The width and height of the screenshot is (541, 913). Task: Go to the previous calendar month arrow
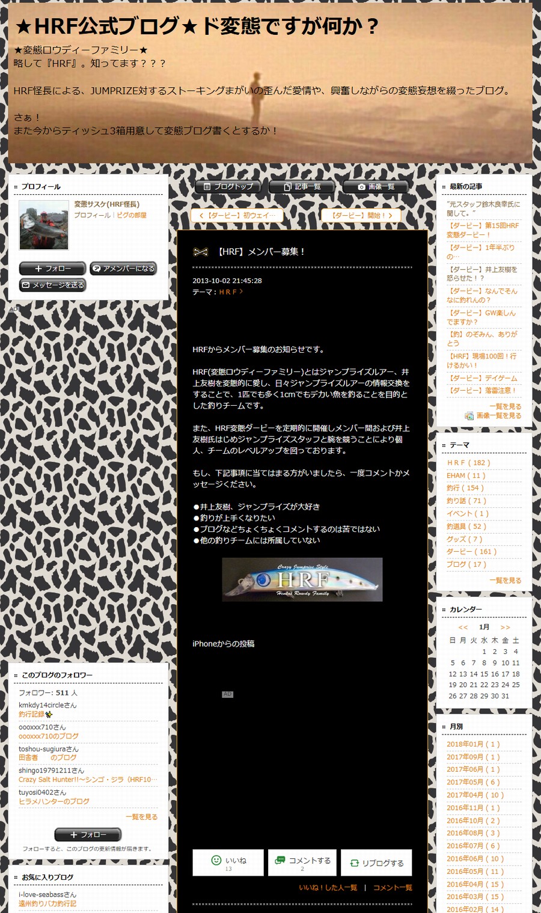click(463, 627)
